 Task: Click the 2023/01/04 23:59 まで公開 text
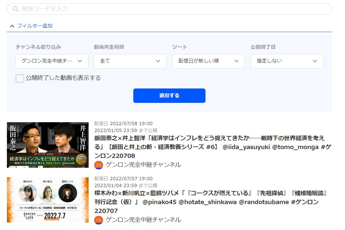click(126, 185)
